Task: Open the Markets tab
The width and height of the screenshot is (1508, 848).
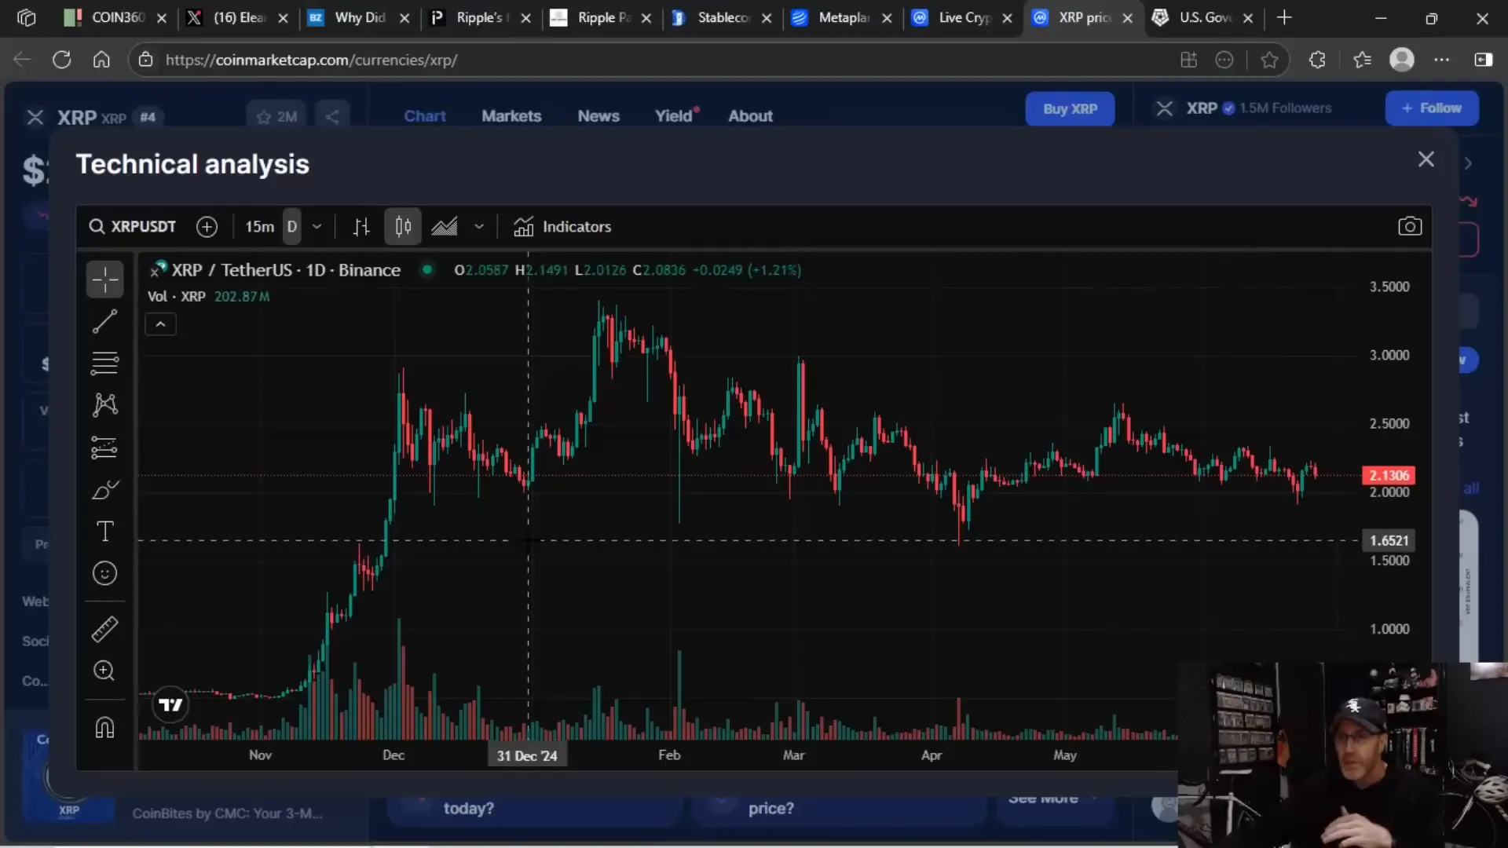Action: point(511,116)
